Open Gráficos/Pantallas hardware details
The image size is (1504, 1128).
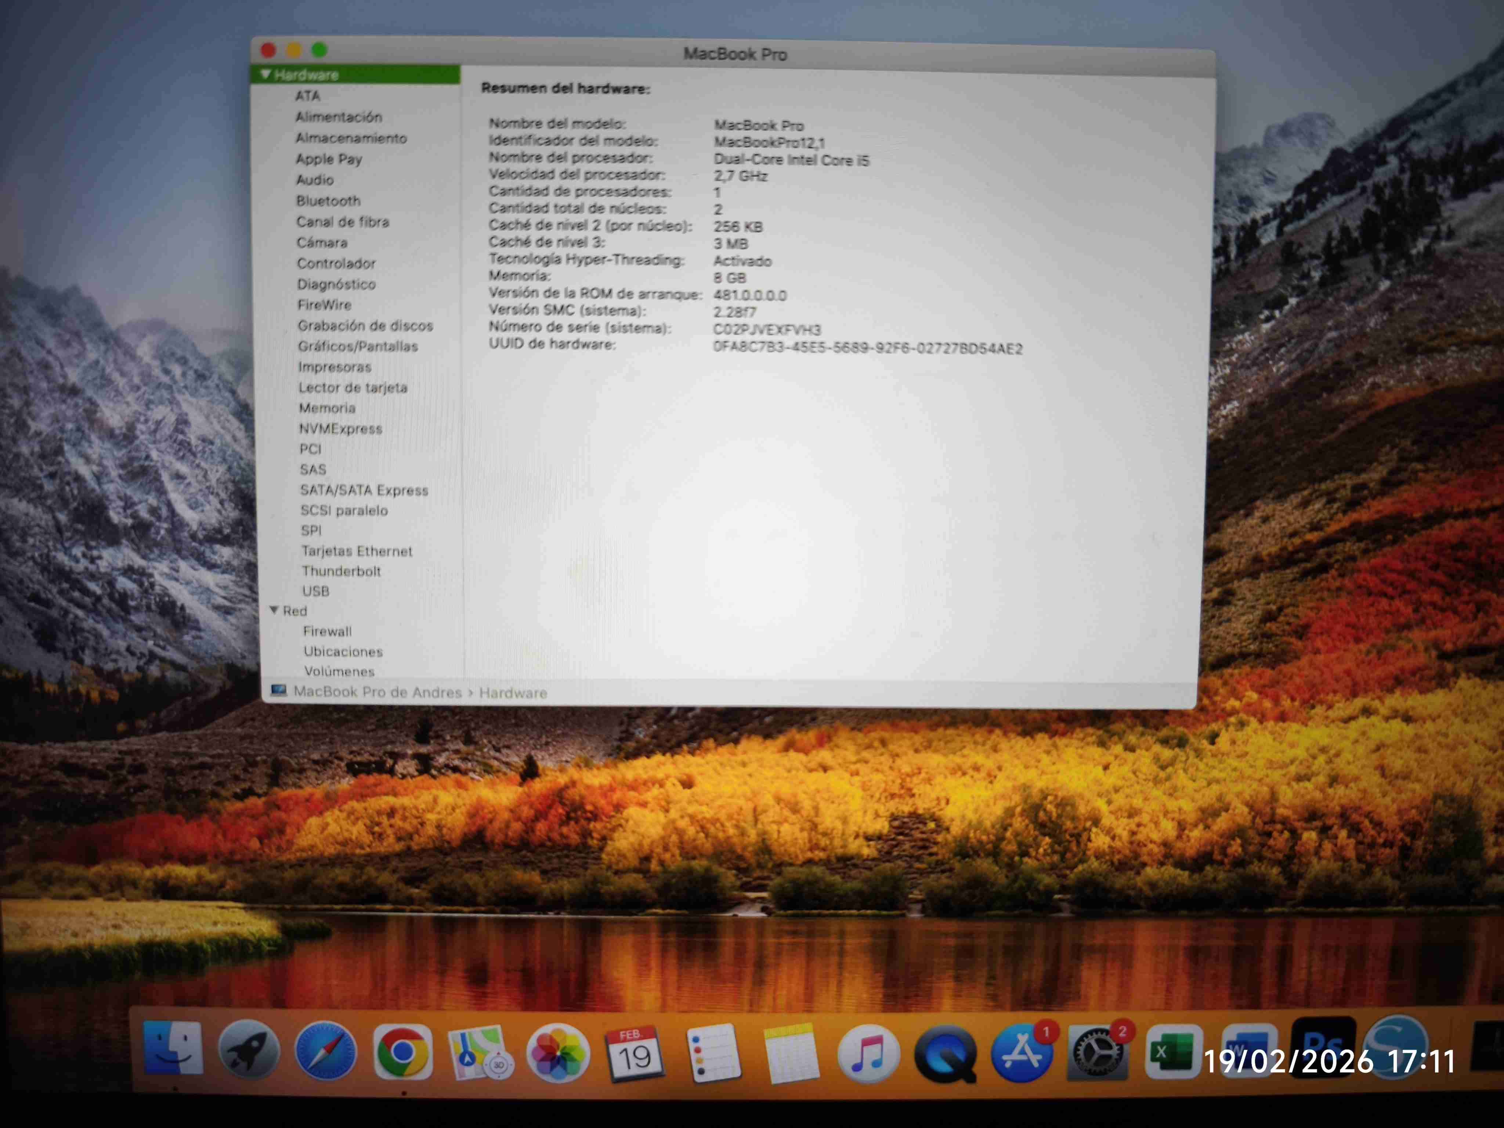point(358,346)
